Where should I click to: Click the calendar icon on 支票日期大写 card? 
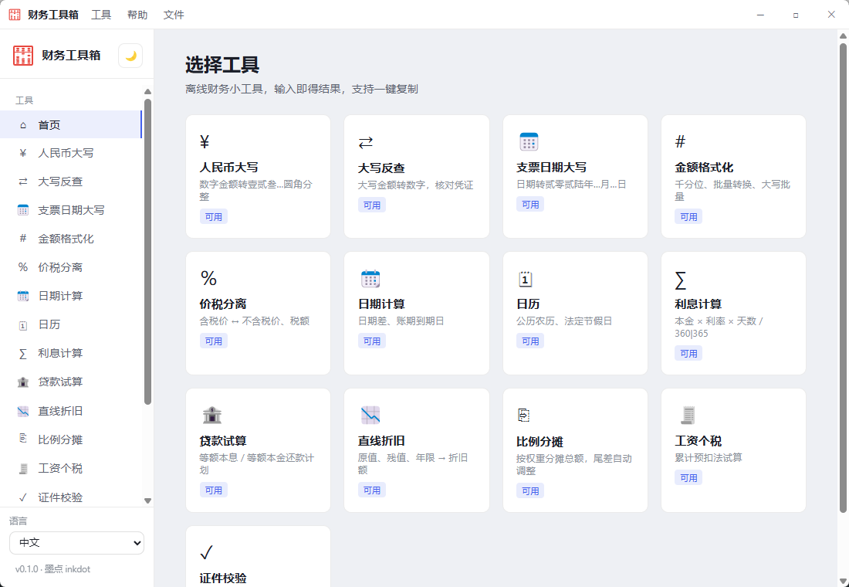[x=529, y=141]
